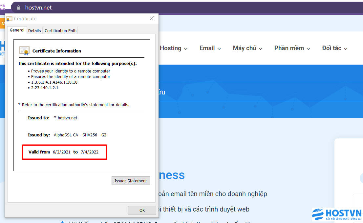Open the Phần mềm dropdown menu
This screenshot has width=363, height=223.
point(292,48)
